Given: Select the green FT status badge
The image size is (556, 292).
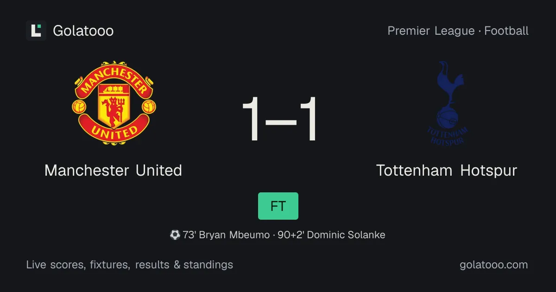Looking at the screenshot, I should click(278, 206).
